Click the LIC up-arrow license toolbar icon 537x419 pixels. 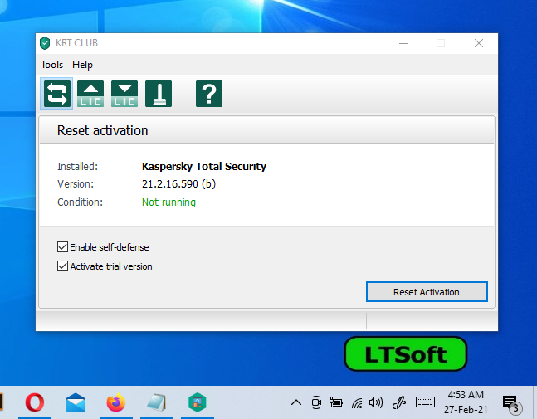click(90, 94)
